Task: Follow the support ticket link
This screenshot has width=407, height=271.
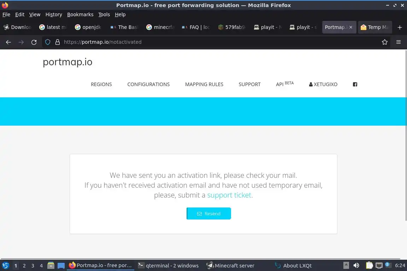Action: pyautogui.click(x=229, y=195)
